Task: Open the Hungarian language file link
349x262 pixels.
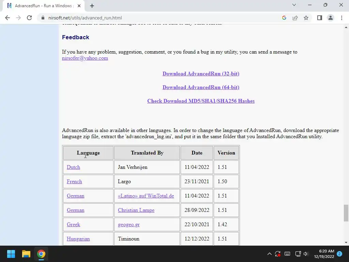Action: 78,239
